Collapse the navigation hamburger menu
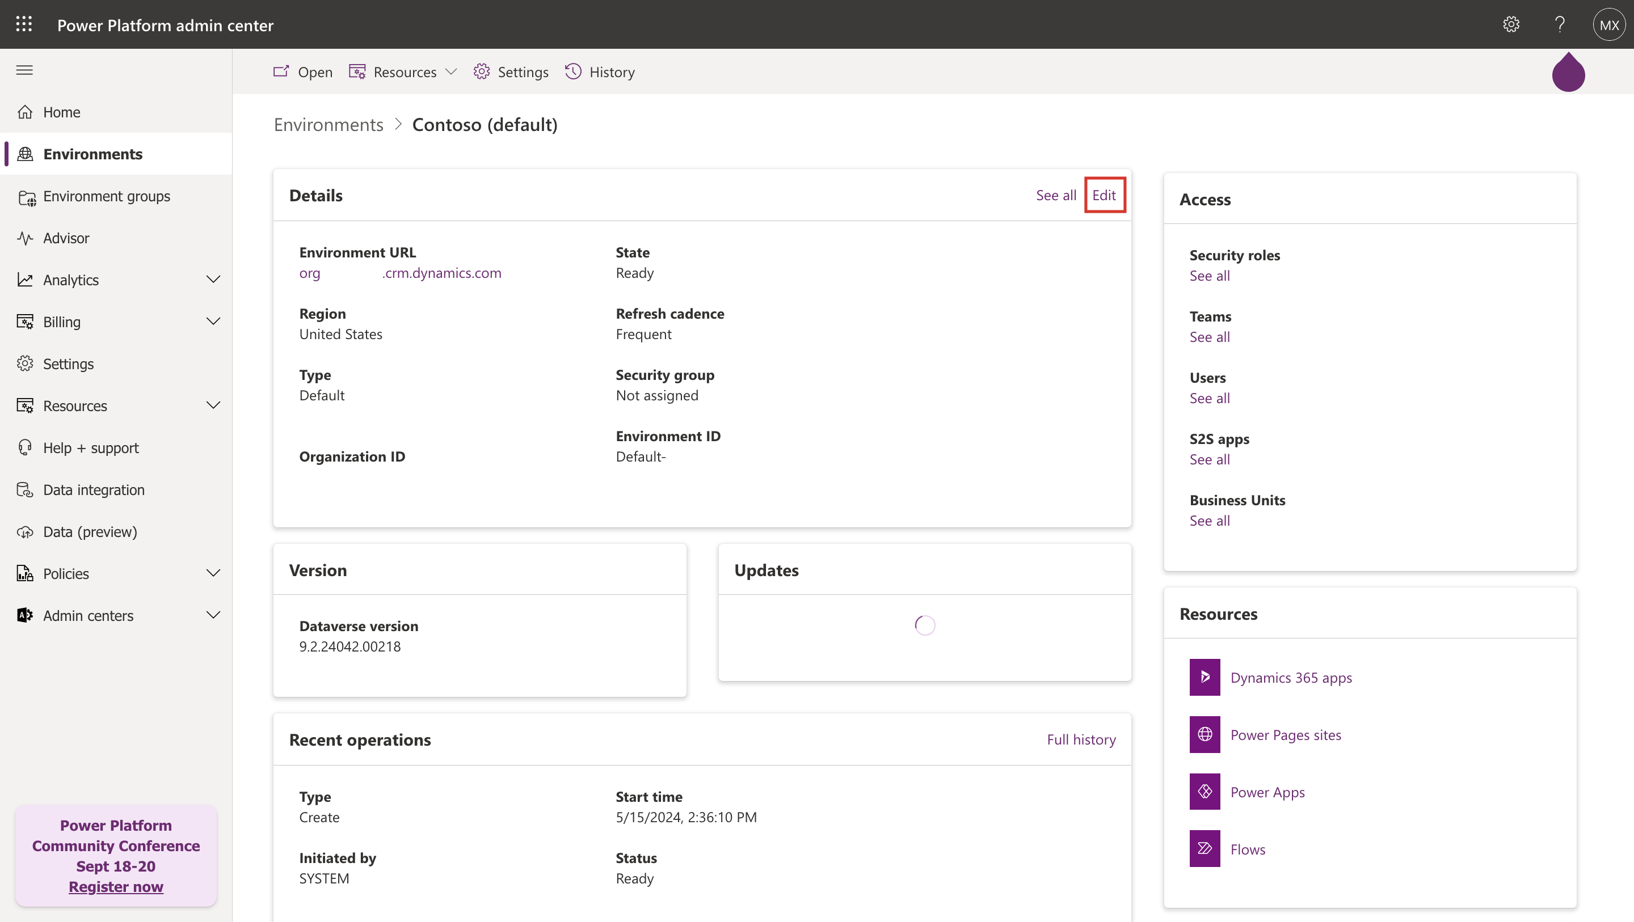The image size is (1634, 922). point(24,70)
